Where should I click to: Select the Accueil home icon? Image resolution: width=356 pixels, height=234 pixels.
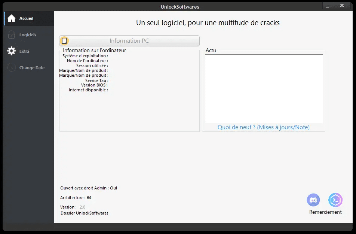click(12, 18)
